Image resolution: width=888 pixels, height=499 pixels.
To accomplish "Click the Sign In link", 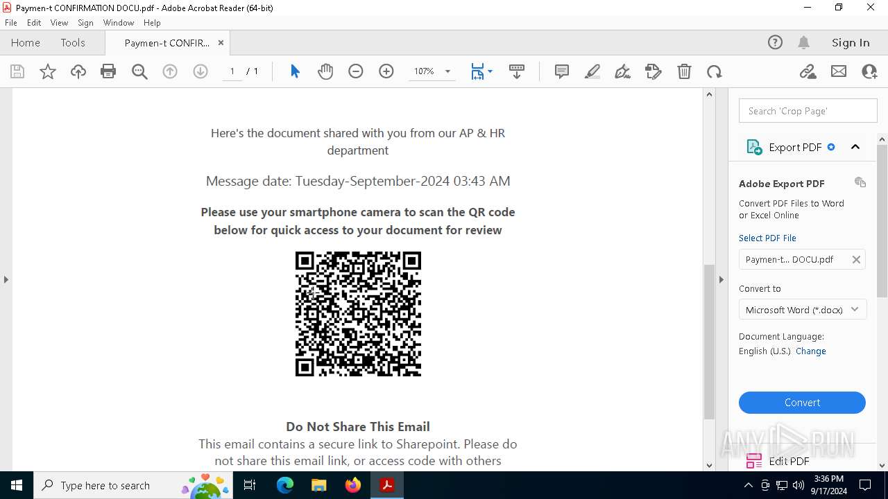I will 851,42.
